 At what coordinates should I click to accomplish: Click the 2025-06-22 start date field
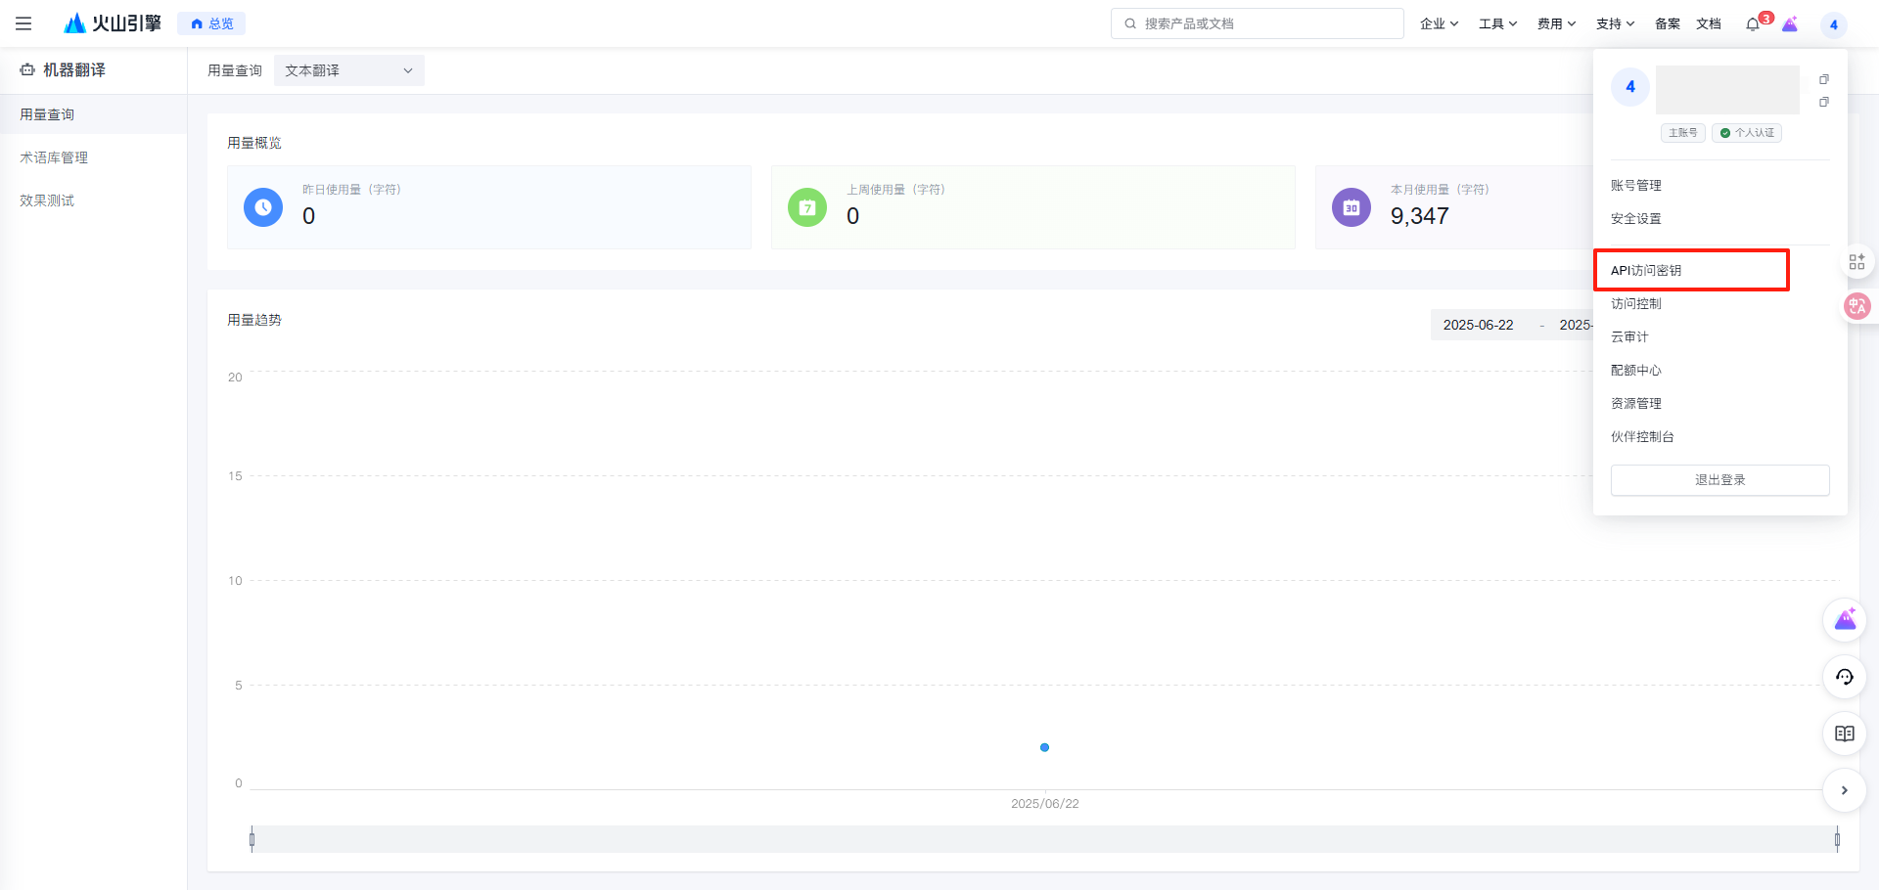pyautogui.click(x=1478, y=325)
